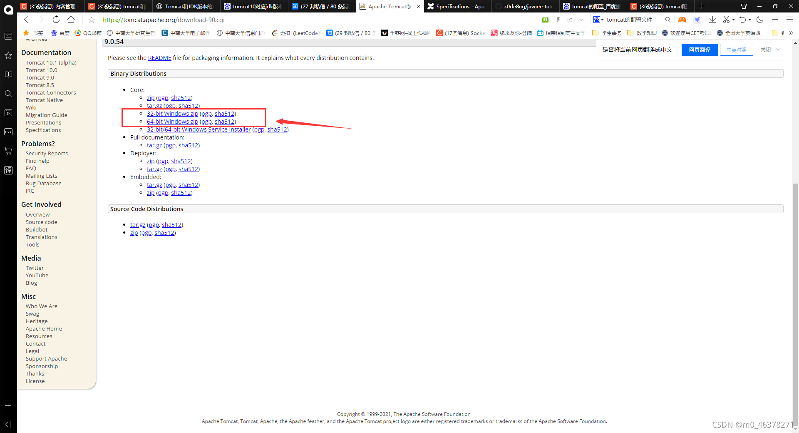Toggle reading mode in the address bar
The height and width of the screenshot is (433, 799).
[546, 20]
